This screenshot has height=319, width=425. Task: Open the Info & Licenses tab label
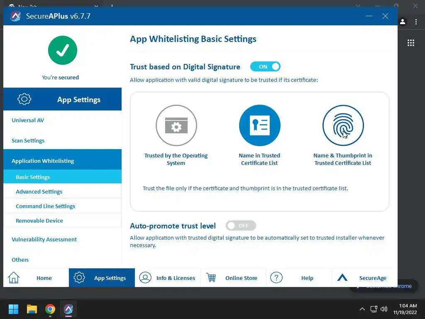[x=176, y=278]
